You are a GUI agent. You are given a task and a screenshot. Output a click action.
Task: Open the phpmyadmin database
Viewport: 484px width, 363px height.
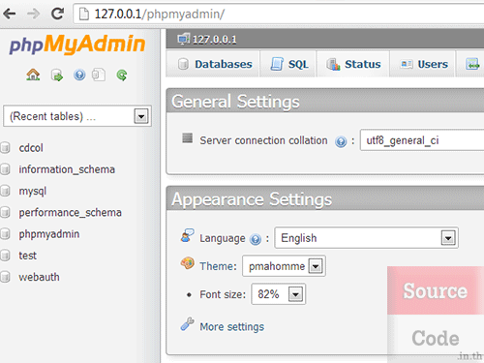(x=49, y=234)
